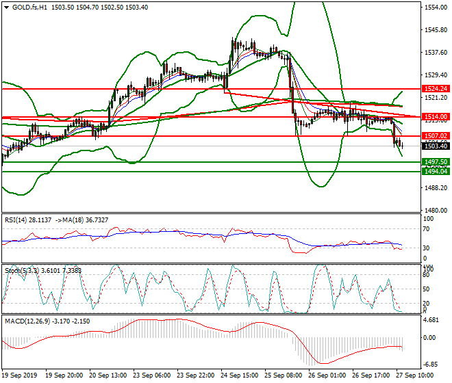This screenshot has width=452, height=383.
Task: Click the 24 Sep 15:00 time label
Action: [239, 375]
